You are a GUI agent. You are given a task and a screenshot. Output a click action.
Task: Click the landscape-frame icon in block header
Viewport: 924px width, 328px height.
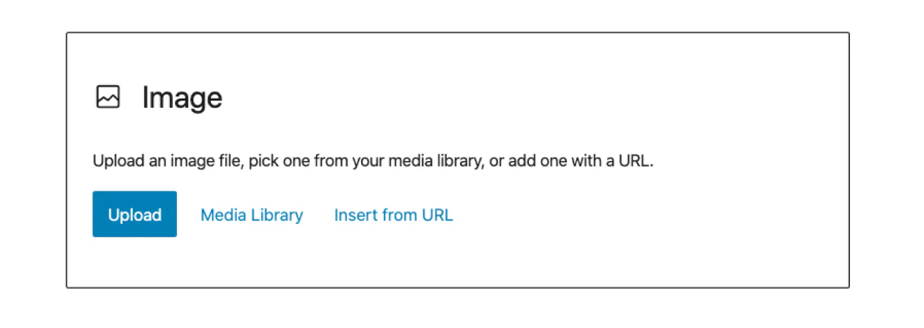point(108,97)
